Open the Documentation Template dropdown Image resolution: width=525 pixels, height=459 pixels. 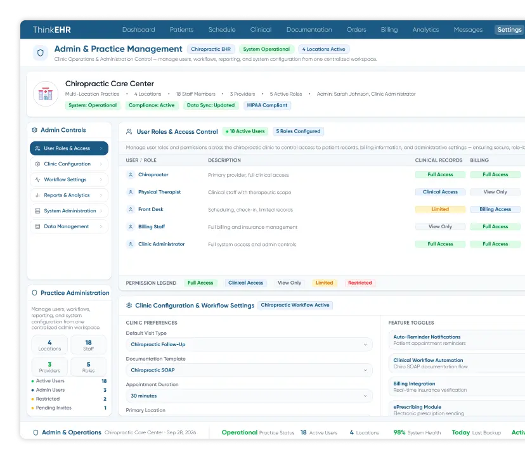click(249, 370)
